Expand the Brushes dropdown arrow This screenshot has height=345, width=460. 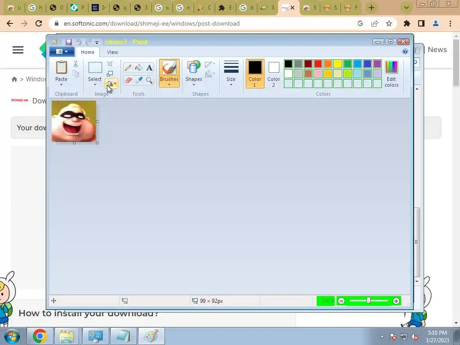pos(169,85)
